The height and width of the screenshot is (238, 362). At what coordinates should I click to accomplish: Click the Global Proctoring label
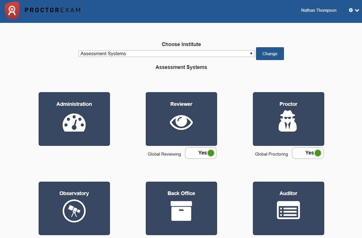pos(271,154)
